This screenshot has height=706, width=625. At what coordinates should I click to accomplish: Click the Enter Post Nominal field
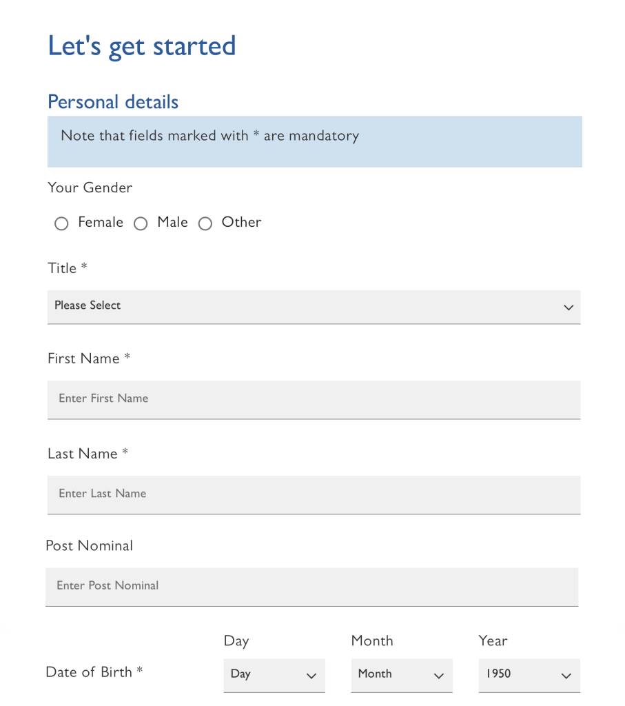coord(311,586)
